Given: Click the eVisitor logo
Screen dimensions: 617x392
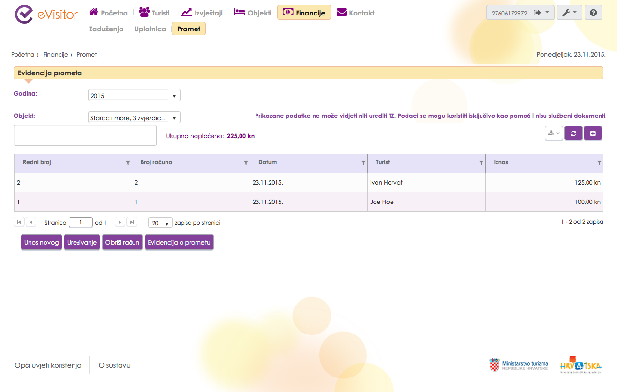Looking at the screenshot, I should coord(46,15).
